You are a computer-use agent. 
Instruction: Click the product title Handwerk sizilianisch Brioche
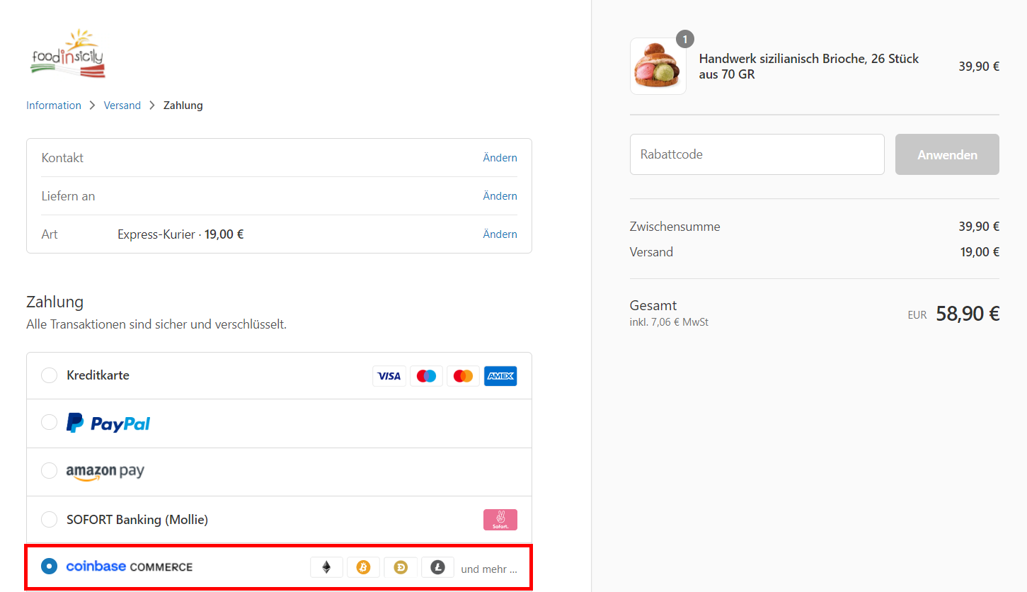coord(809,67)
